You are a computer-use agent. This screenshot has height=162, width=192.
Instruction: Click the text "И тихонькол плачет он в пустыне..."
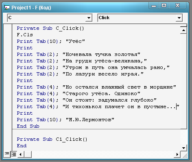click(121, 107)
